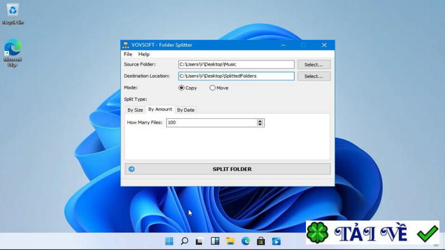The height and width of the screenshot is (250, 445).
Task: Open taskbar Search magnifier
Action: pos(184,241)
